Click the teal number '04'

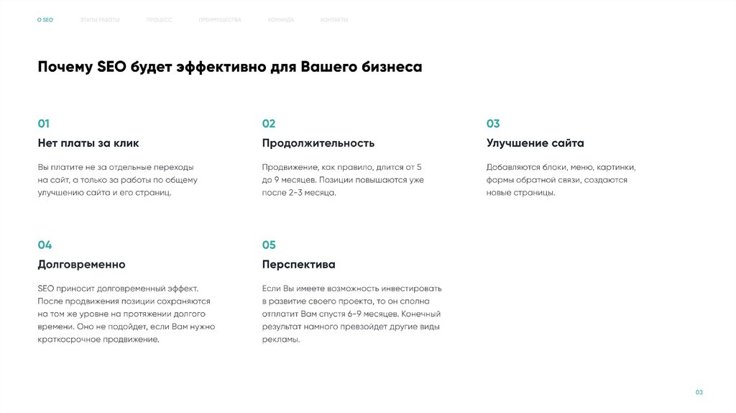pyautogui.click(x=45, y=245)
